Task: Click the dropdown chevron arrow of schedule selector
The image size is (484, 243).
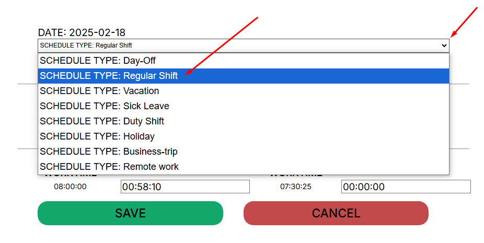Action: pyautogui.click(x=444, y=45)
